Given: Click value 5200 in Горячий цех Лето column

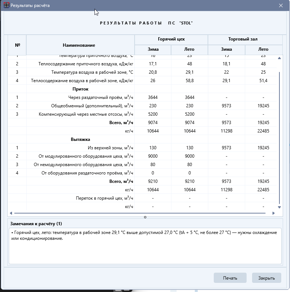Looking at the screenshot, I should 189,114.
